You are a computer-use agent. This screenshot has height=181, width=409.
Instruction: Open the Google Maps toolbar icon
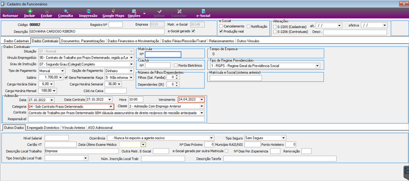113,11
